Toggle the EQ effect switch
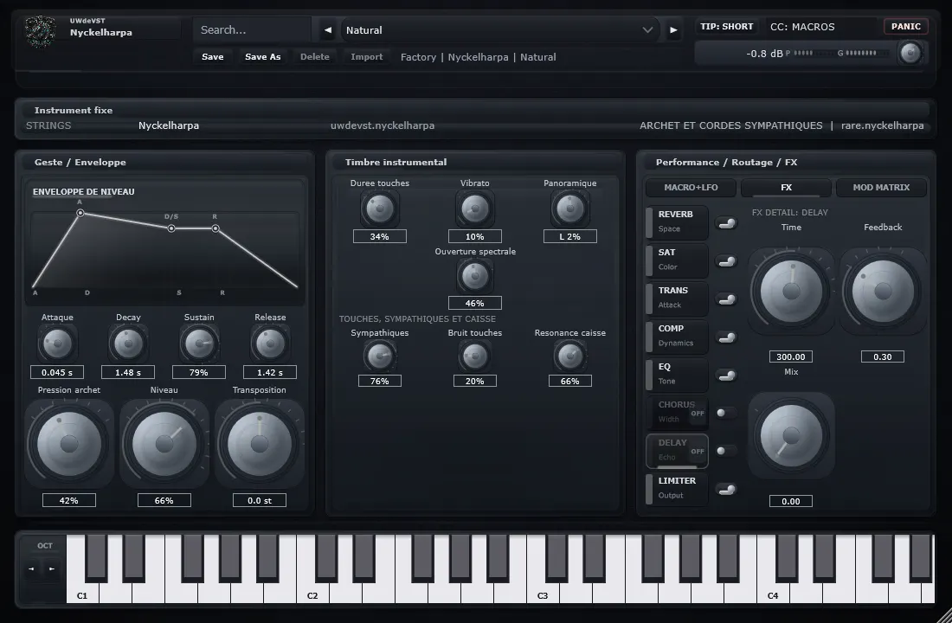This screenshot has height=623, width=952. click(x=726, y=376)
